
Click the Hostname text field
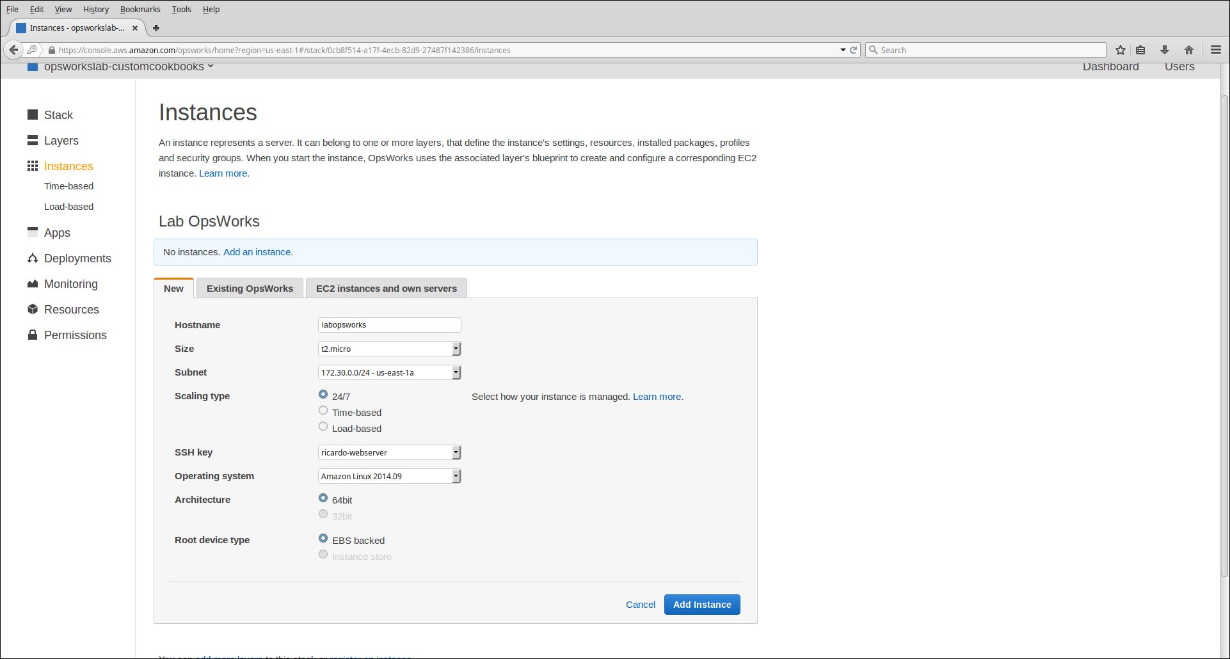[x=389, y=325]
